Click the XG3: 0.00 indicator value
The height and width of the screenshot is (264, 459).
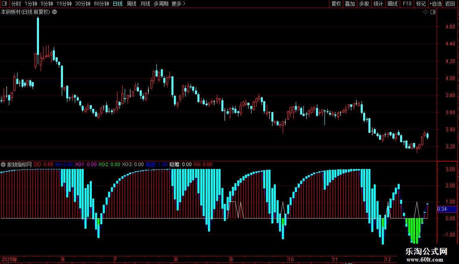click(133, 164)
